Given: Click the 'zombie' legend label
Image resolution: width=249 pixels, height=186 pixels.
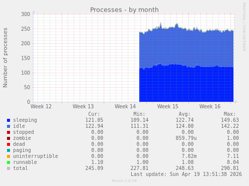Looking at the screenshot, I should (22, 138).
